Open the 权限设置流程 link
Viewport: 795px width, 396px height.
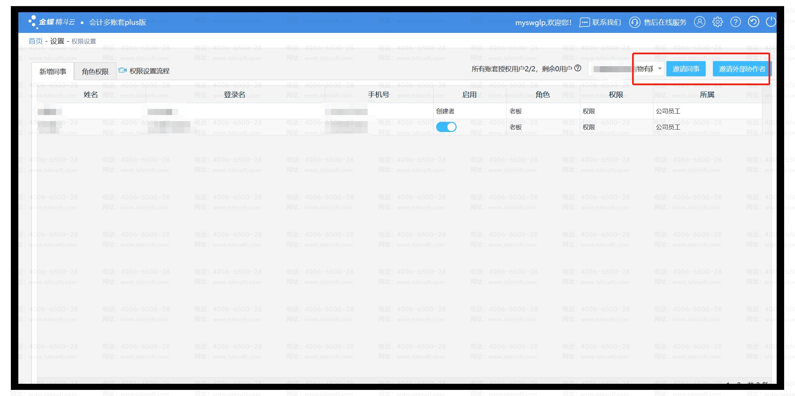[x=149, y=71]
